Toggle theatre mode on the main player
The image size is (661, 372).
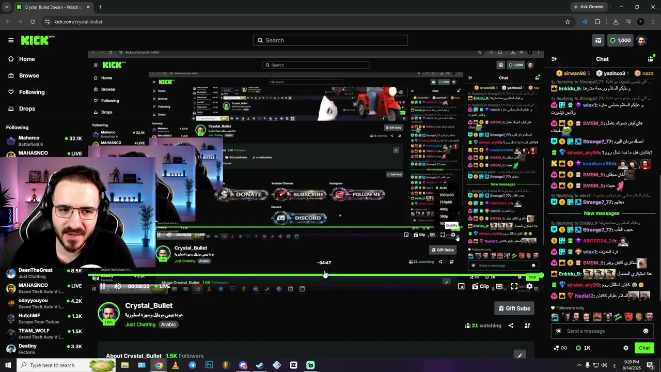pyautogui.click(x=499, y=286)
